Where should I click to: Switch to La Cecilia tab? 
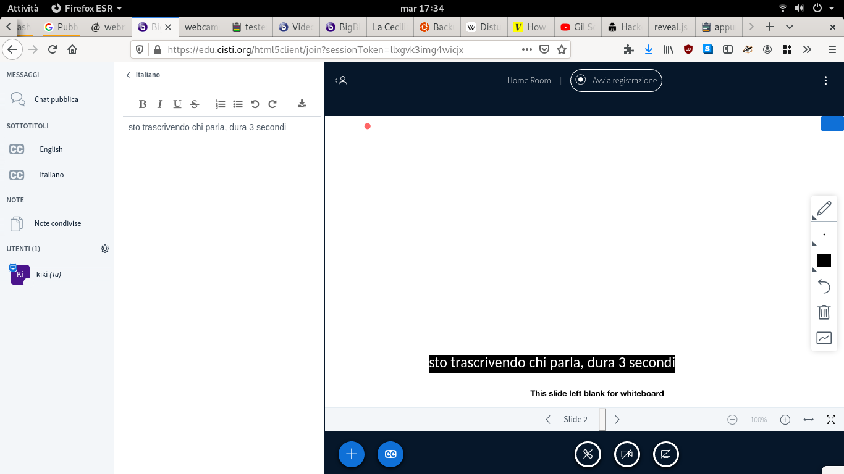coord(389,27)
